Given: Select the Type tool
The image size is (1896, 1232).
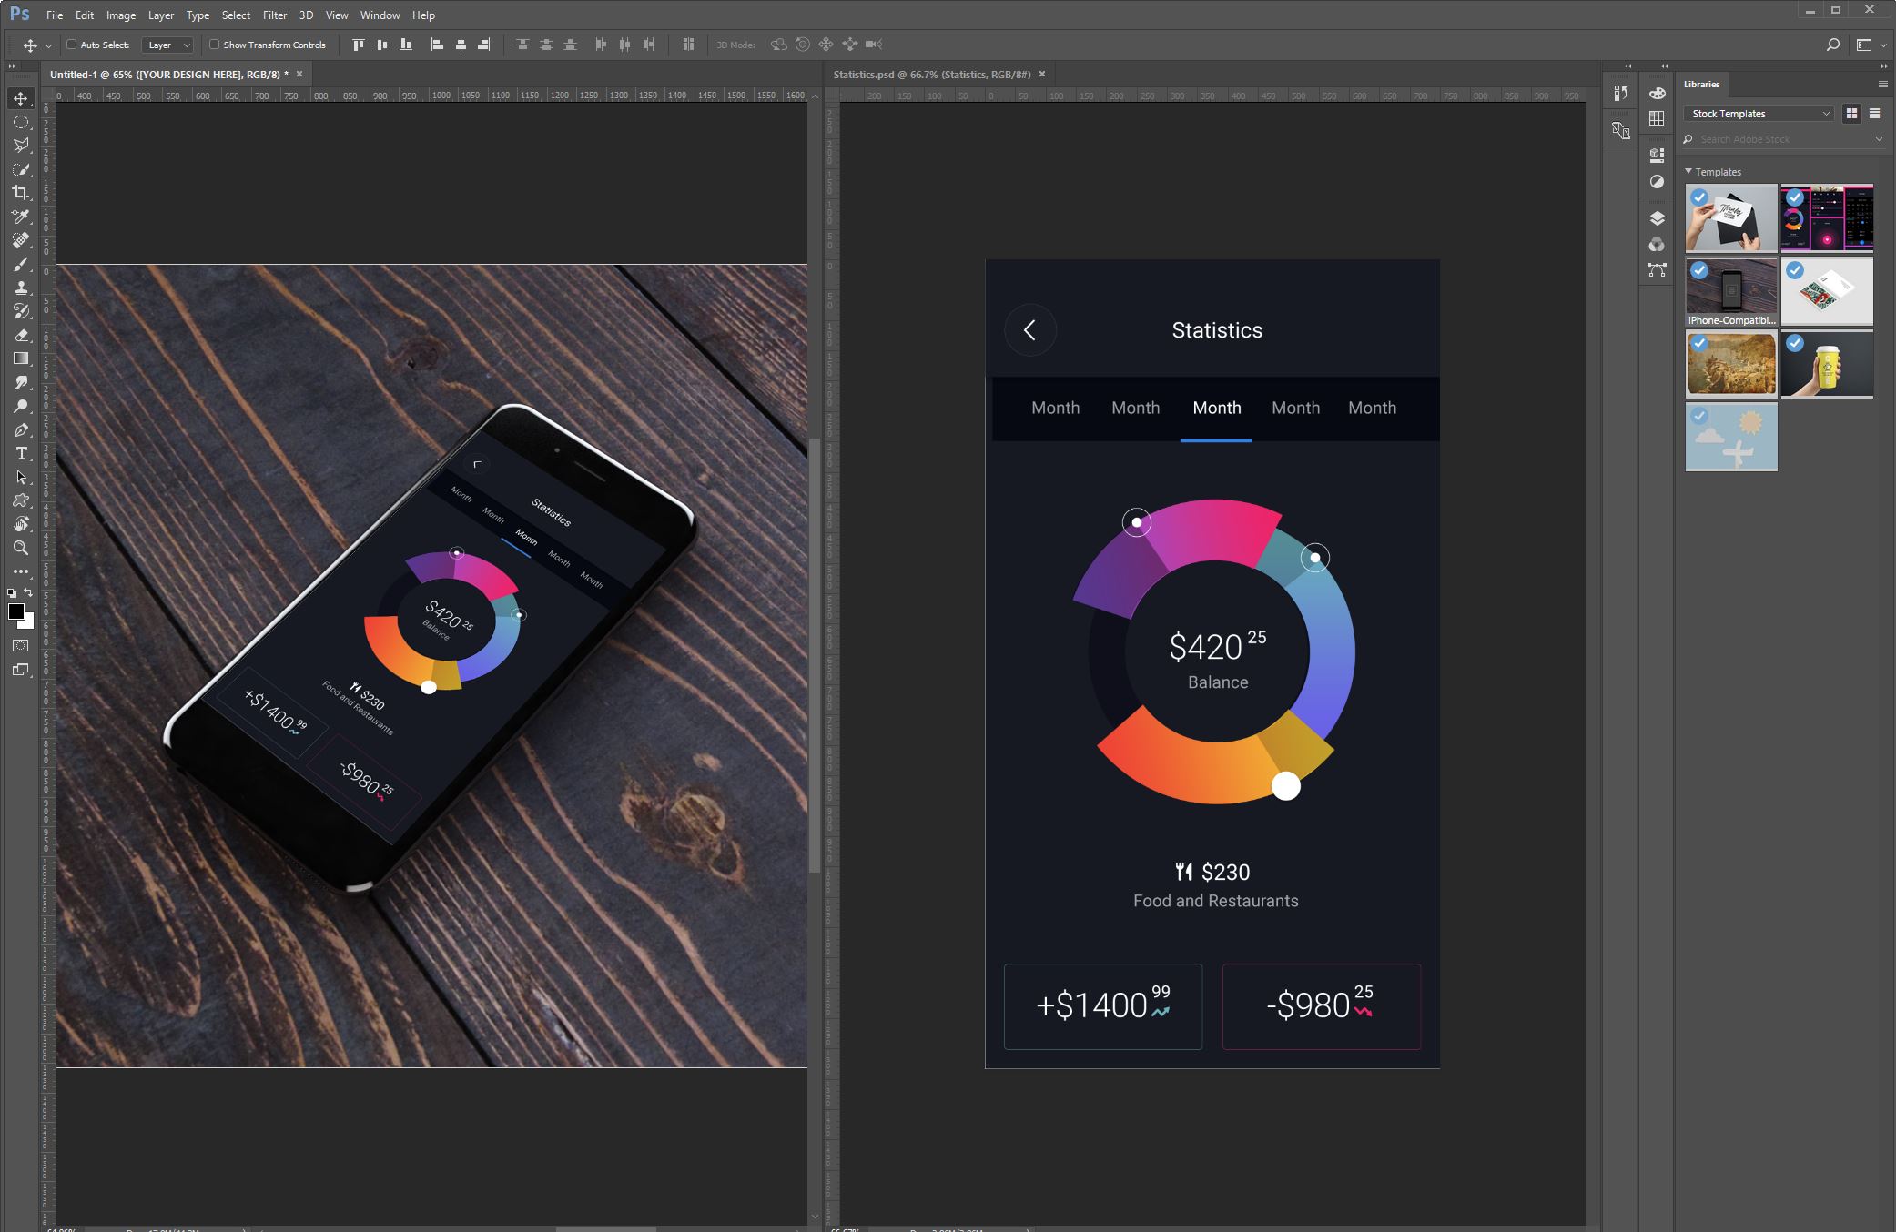Looking at the screenshot, I should pos(23,454).
